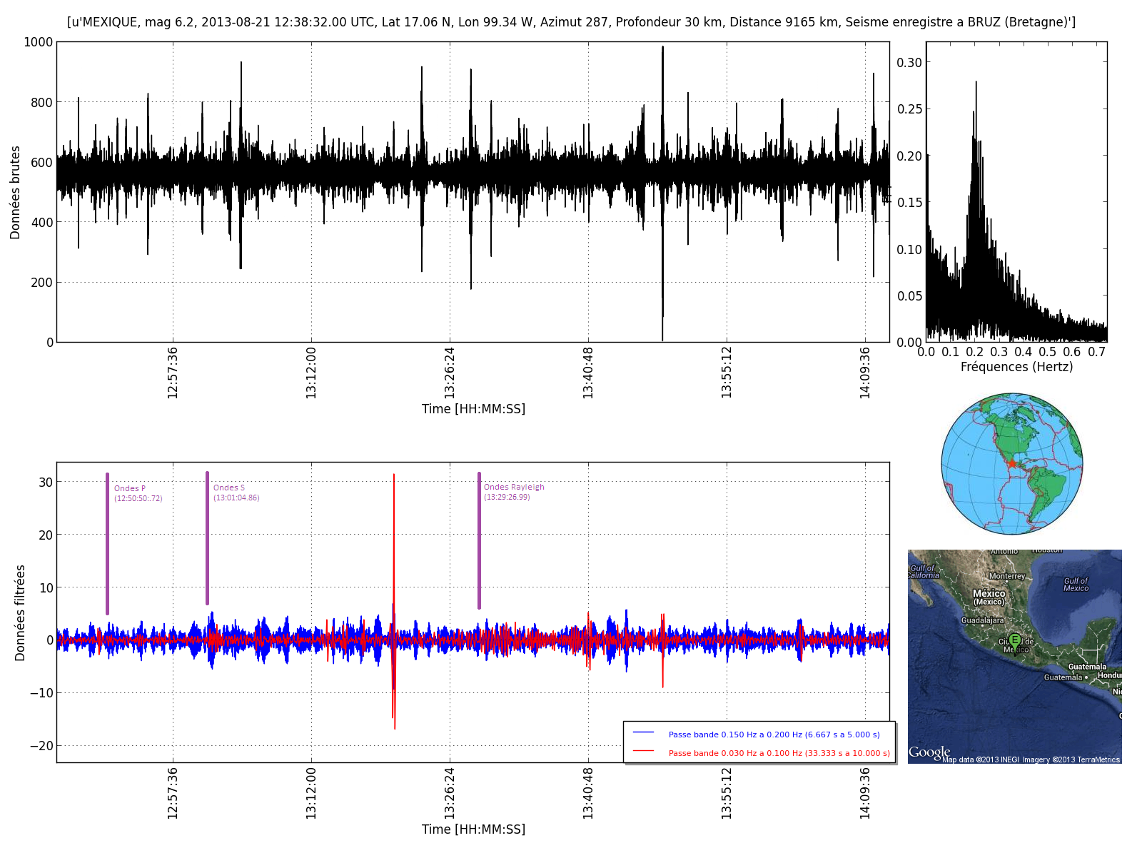
Task: Click the Monterrey label on the map
Action: coord(1006,576)
